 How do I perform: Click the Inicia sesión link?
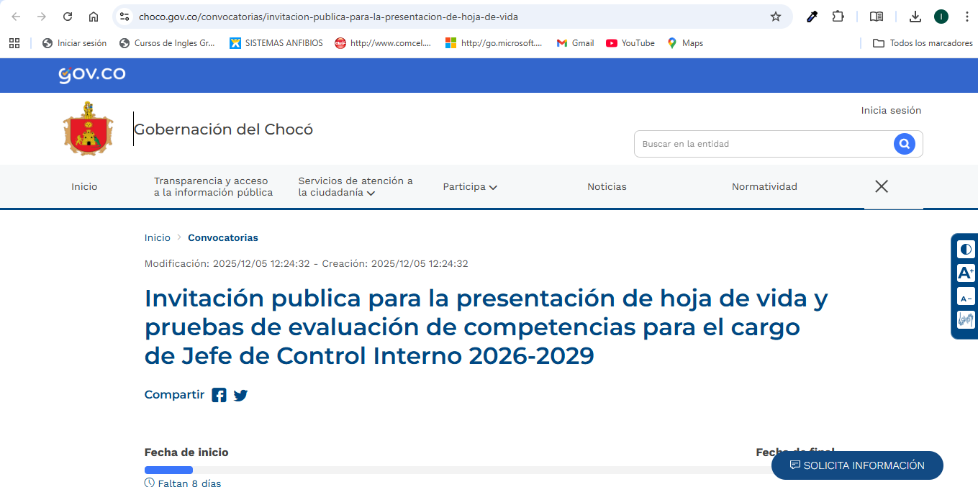[891, 110]
